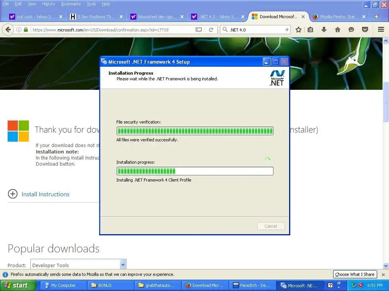389x291 pixels.
Task: Click 'Installing .NET Framework 4 Client Profile' text
Action: (154, 180)
